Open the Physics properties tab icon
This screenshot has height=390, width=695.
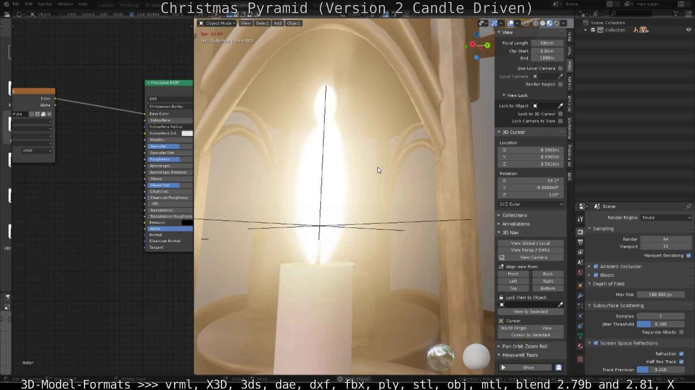tap(580, 316)
